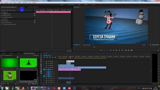
Task: Step back one frame in Program monitor
Action: 113,50
